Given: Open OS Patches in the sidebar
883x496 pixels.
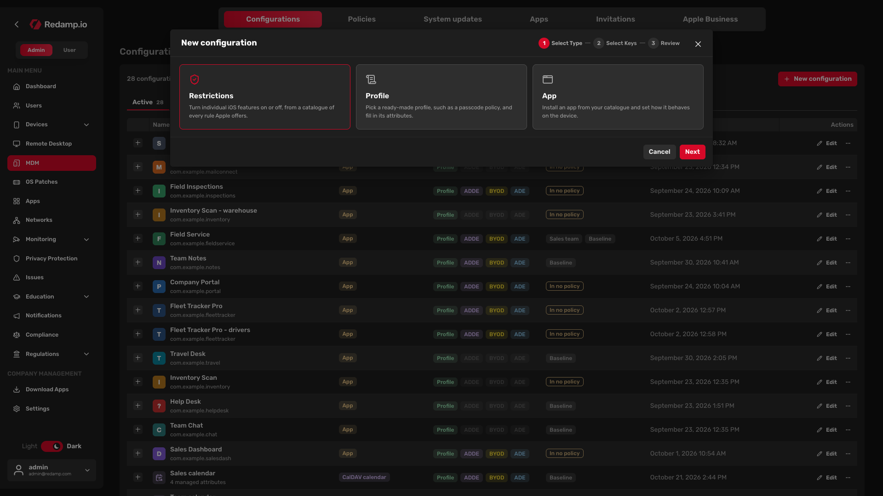Looking at the screenshot, I should (x=52, y=182).
